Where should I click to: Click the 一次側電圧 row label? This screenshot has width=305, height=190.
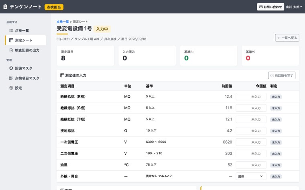click(x=69, y=142)
